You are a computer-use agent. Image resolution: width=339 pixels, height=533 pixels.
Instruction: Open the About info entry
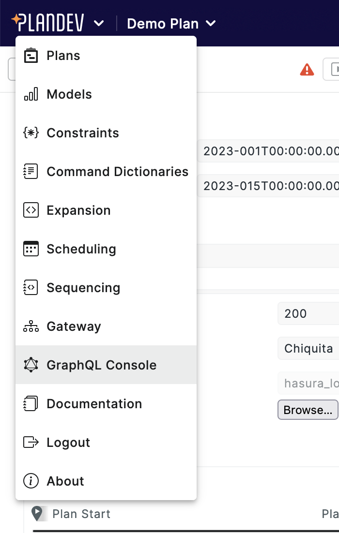(x=65, y=481)
